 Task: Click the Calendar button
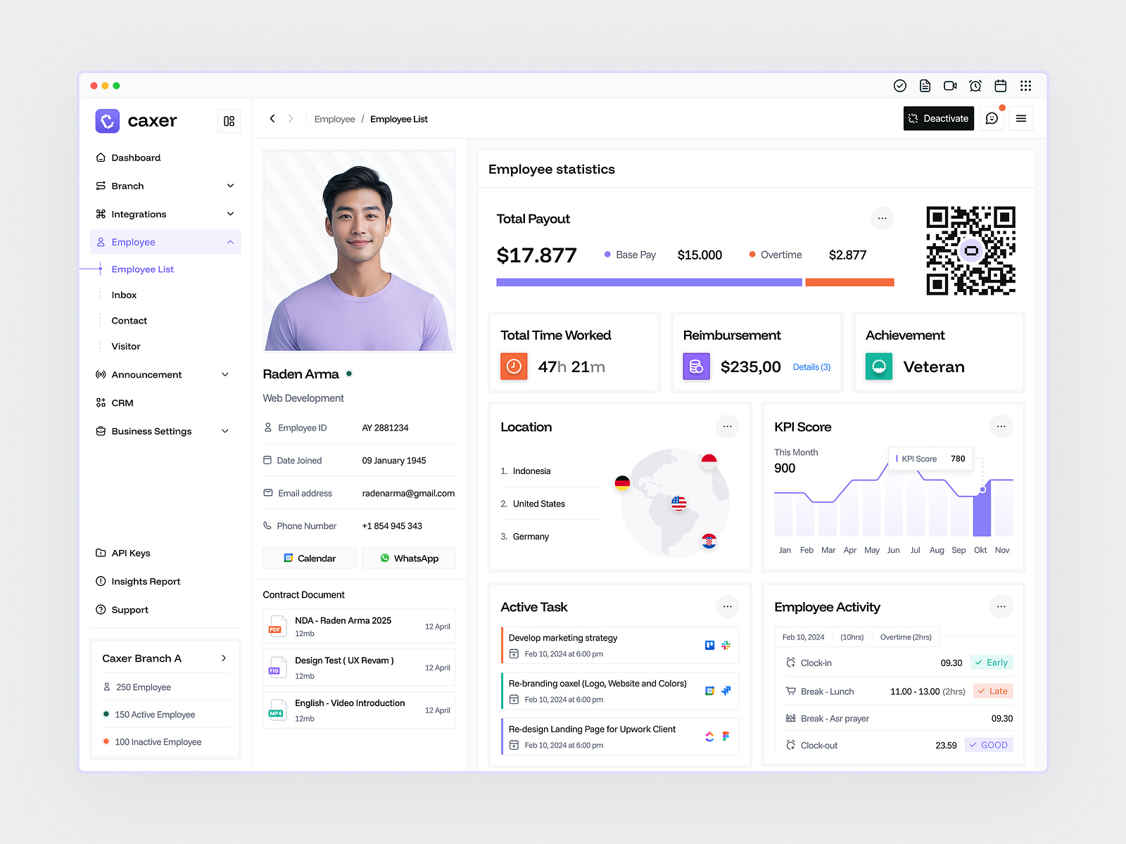310,558
